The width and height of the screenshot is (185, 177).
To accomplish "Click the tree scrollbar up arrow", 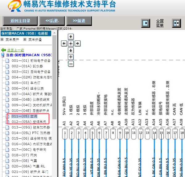I will pyautogui.click(x=54, y=33).
